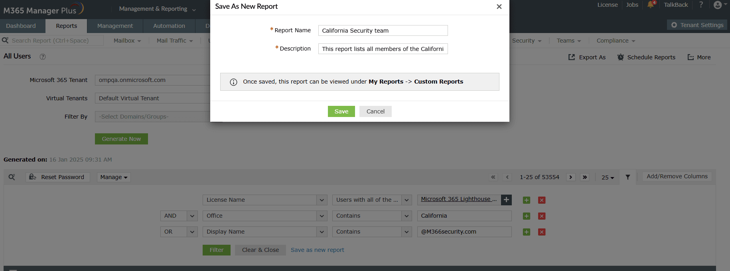Add license value with plus icon
The image size is (730, 271).
(506, 200)
